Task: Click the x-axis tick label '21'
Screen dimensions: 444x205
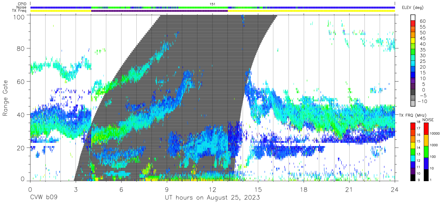Action: point(349,189)
